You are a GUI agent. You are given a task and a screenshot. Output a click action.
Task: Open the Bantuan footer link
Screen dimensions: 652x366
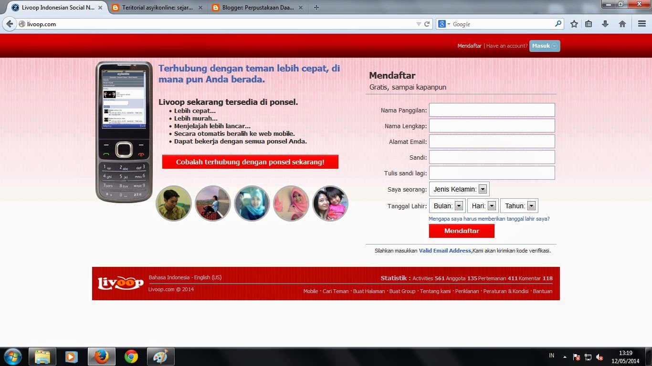543,291
